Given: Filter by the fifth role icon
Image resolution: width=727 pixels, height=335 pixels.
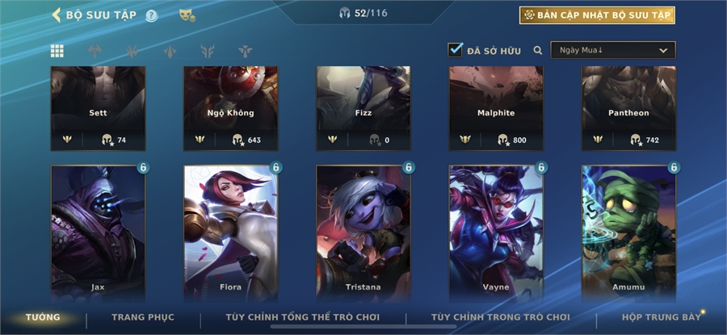Looking at the screenshot, I should point(246,51).
